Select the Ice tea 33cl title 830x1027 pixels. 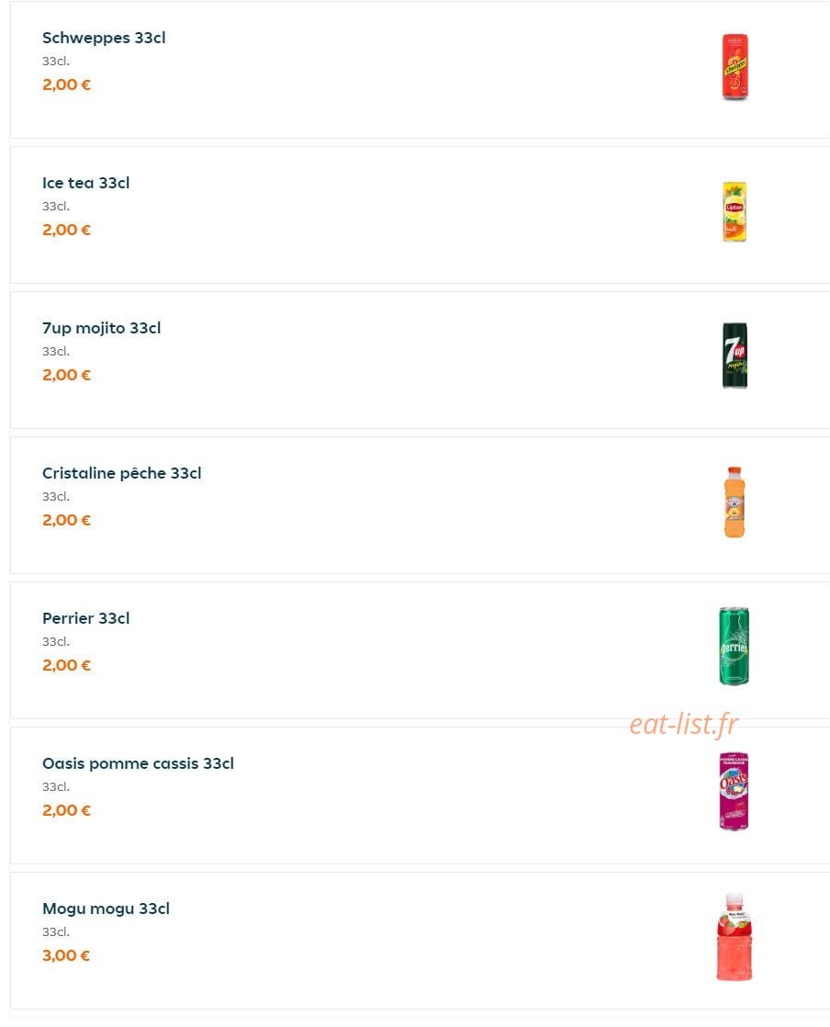click(85, 183)
